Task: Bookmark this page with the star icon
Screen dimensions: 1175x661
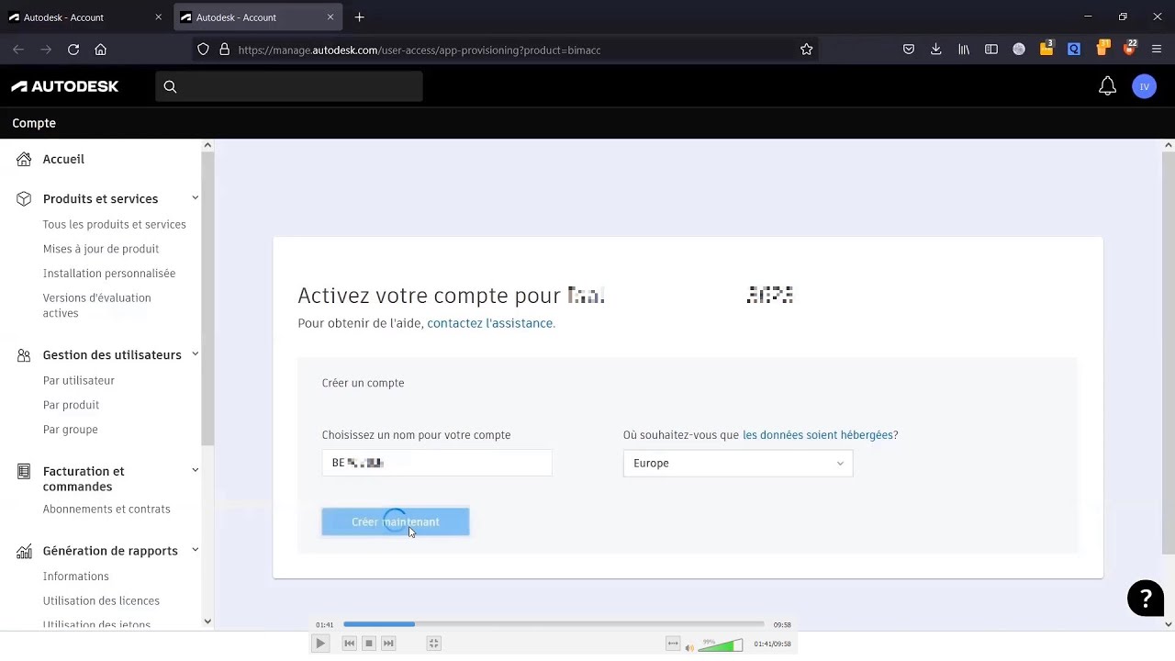Action: click(x=806, y=50)
